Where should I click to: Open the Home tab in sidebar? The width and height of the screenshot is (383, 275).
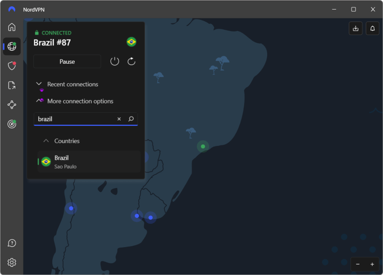tap(12, 27)
